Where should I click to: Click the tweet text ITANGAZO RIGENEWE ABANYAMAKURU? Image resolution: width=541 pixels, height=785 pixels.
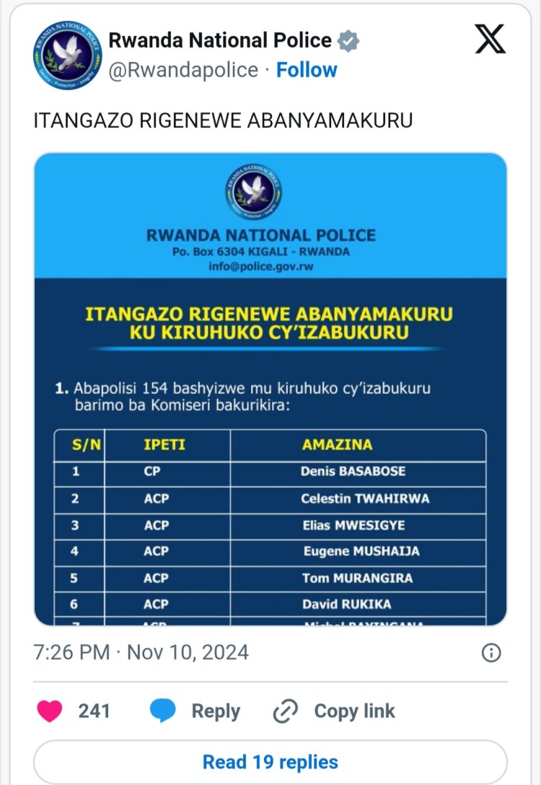[223, 120]
